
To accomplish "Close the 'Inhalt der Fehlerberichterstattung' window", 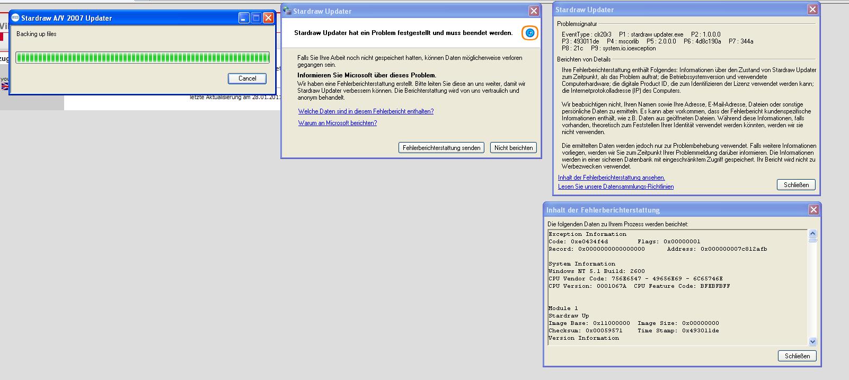I will click(x=813, y=210).
